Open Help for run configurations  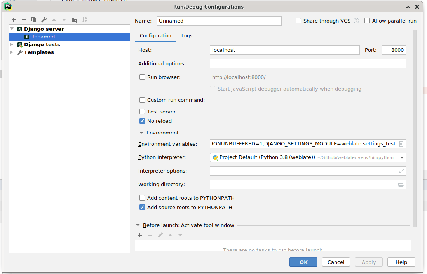click(x=401, y=262)
